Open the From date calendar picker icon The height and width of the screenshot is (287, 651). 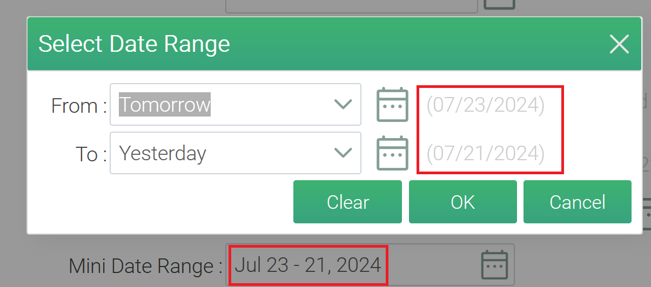tap(392, 104)
